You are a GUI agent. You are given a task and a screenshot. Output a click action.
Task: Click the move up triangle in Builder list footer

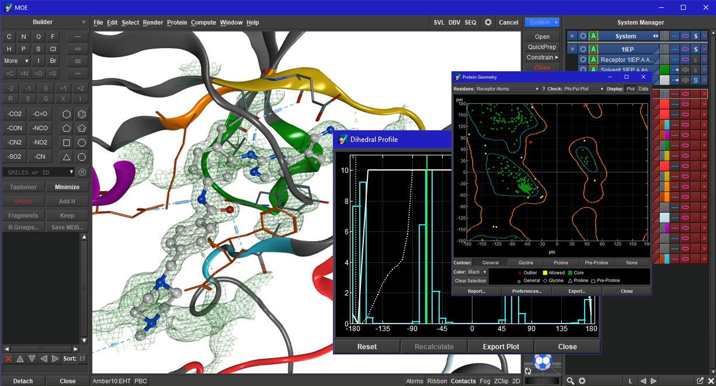pyautogui.click(x=20, y=359)
